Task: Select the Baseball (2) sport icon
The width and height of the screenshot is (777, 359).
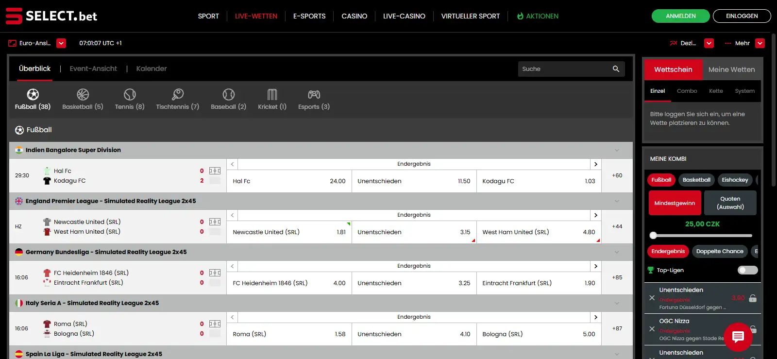Action: click(x=229, y=94)
